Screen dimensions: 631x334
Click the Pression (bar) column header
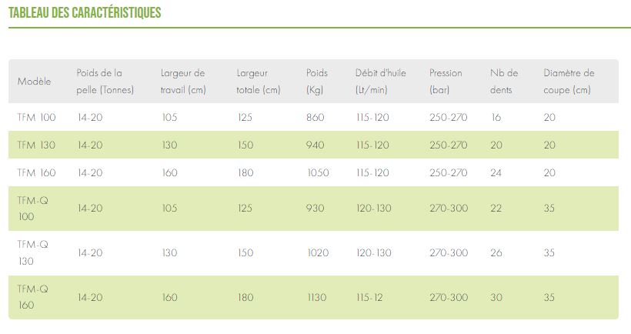pos(446,81)
